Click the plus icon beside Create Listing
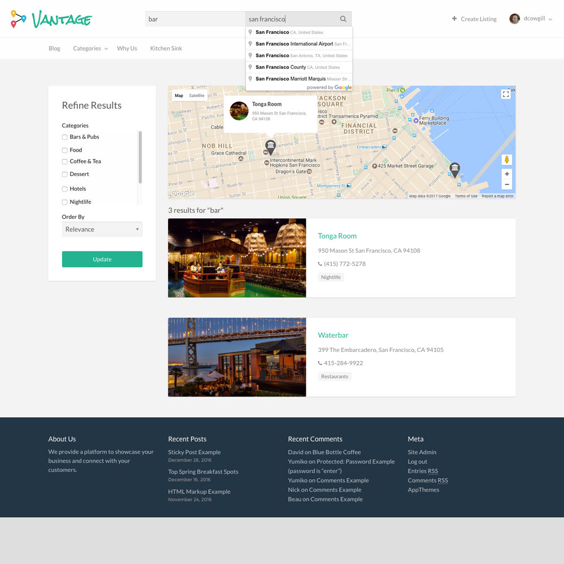 pyautogui.click(x=454, y=19)
